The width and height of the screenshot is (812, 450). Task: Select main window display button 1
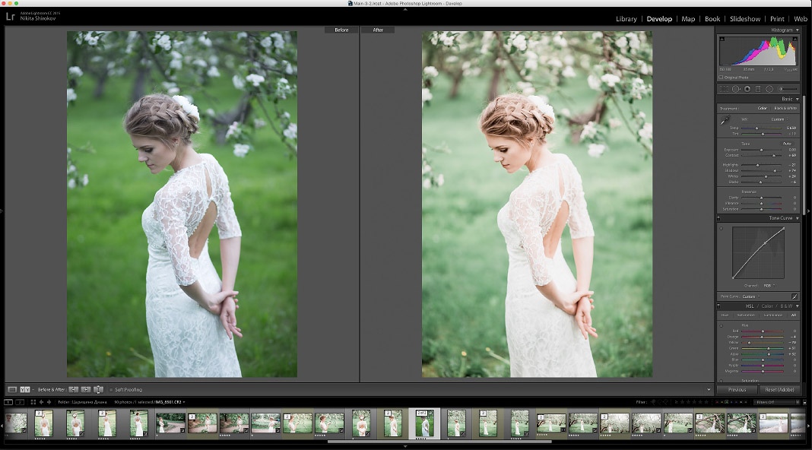(x=8, y=402)
